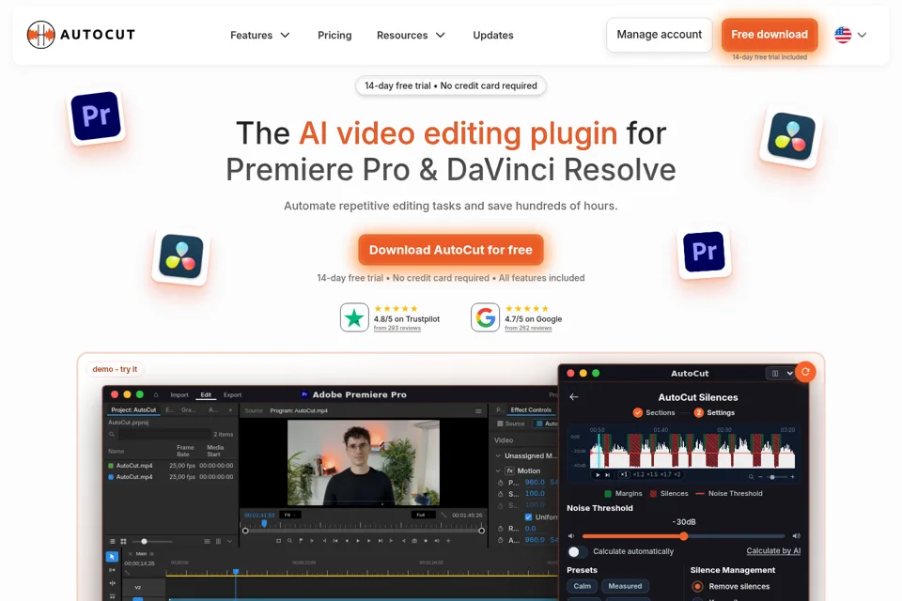Image resolution: width=902 pixels, height=601 pixels.
Task: Select the Remove silences radio button
Action: pyautogui.click(x=697, y=587)
